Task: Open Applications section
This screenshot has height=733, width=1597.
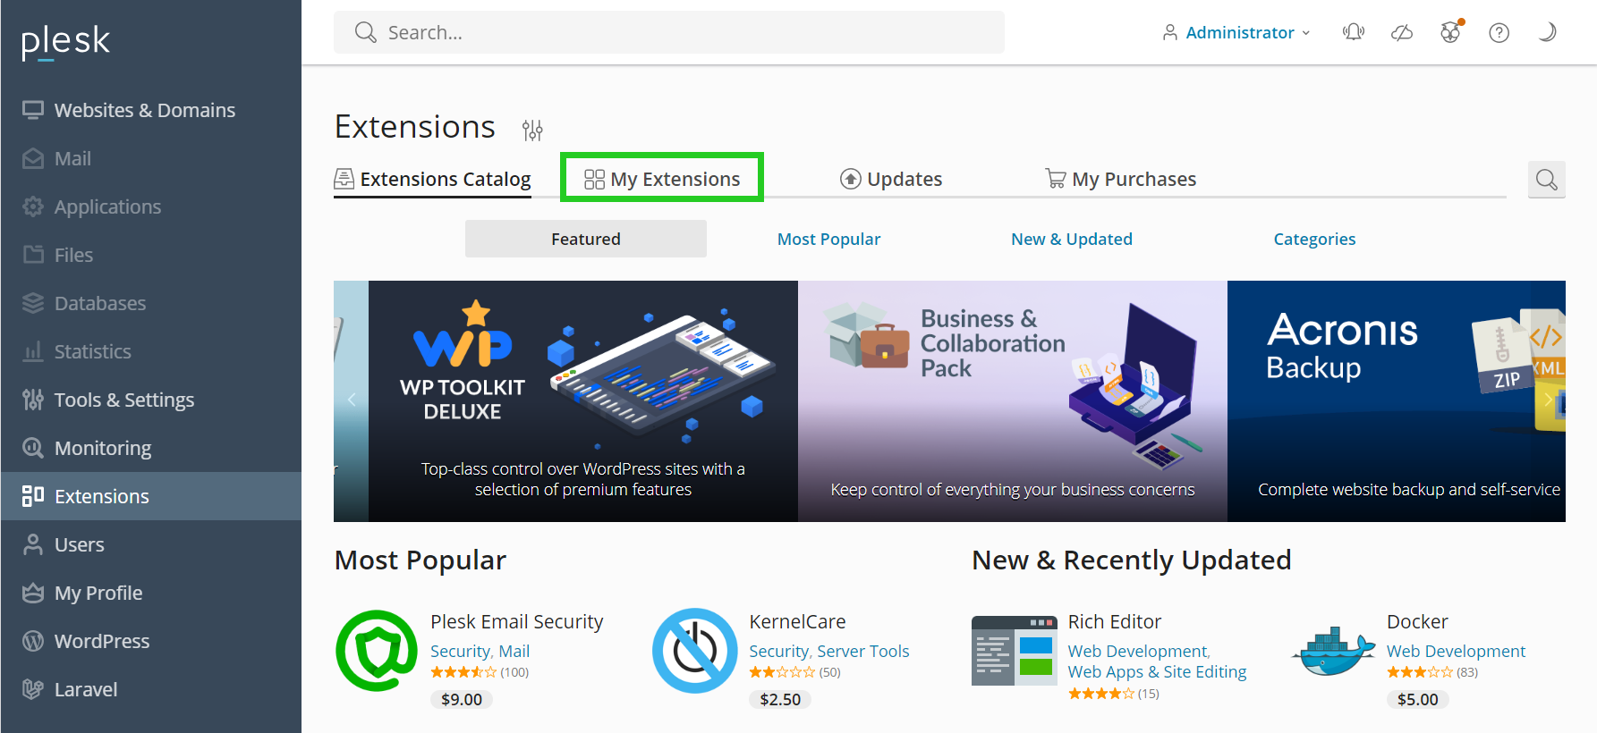Action: pyautogui.click(x=150, y=206)
